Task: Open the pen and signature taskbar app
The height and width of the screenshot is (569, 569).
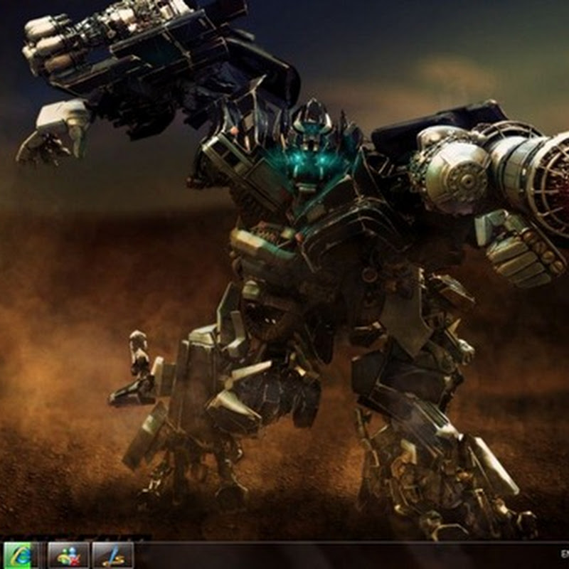Action: click(x=113, y=555)
